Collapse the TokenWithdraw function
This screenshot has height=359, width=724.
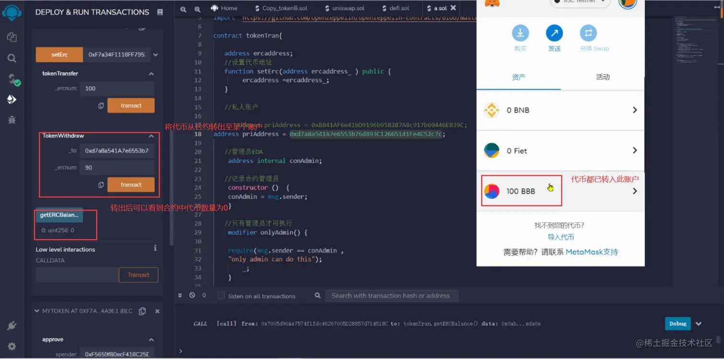pos(151,136)
